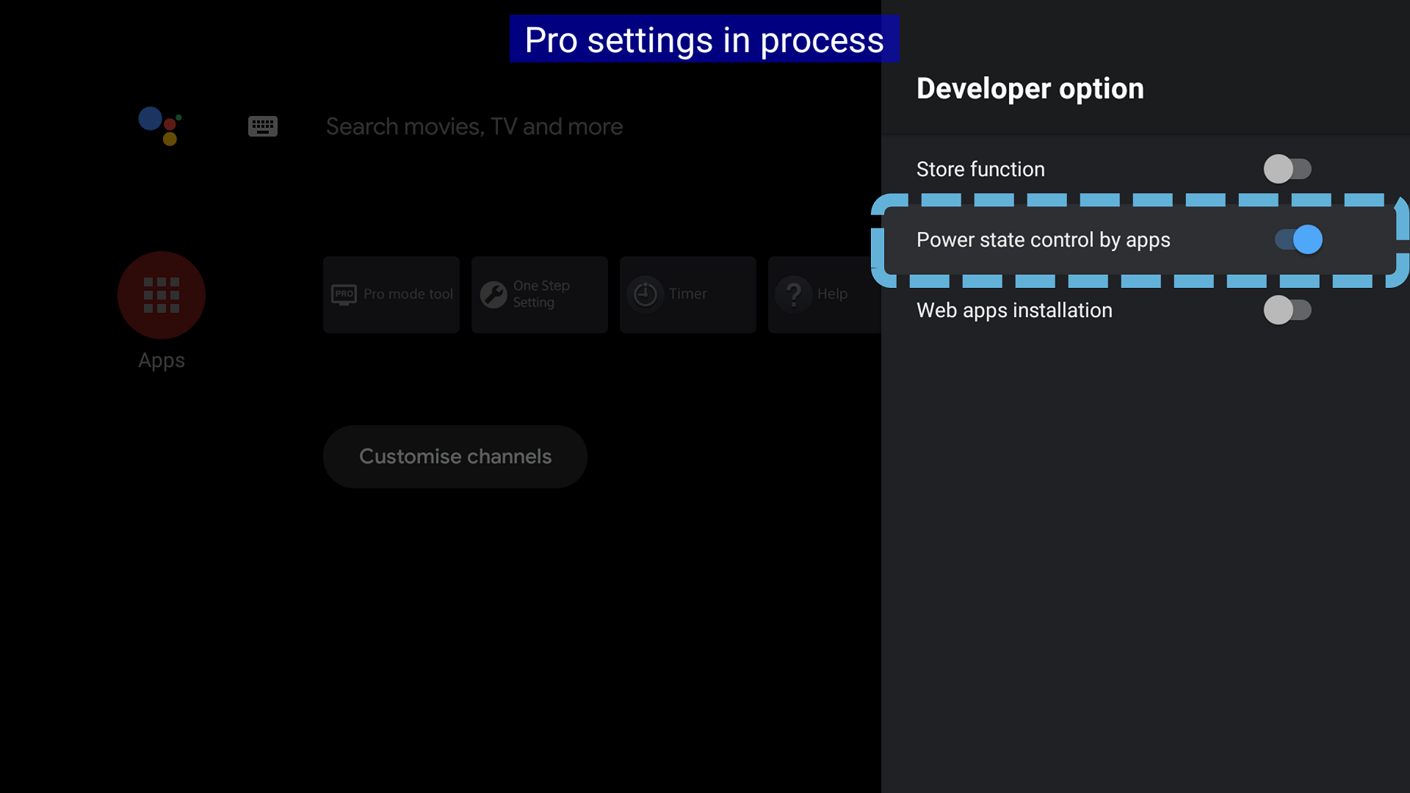Disable Power state control by apps toggle

coord(1298,239)
